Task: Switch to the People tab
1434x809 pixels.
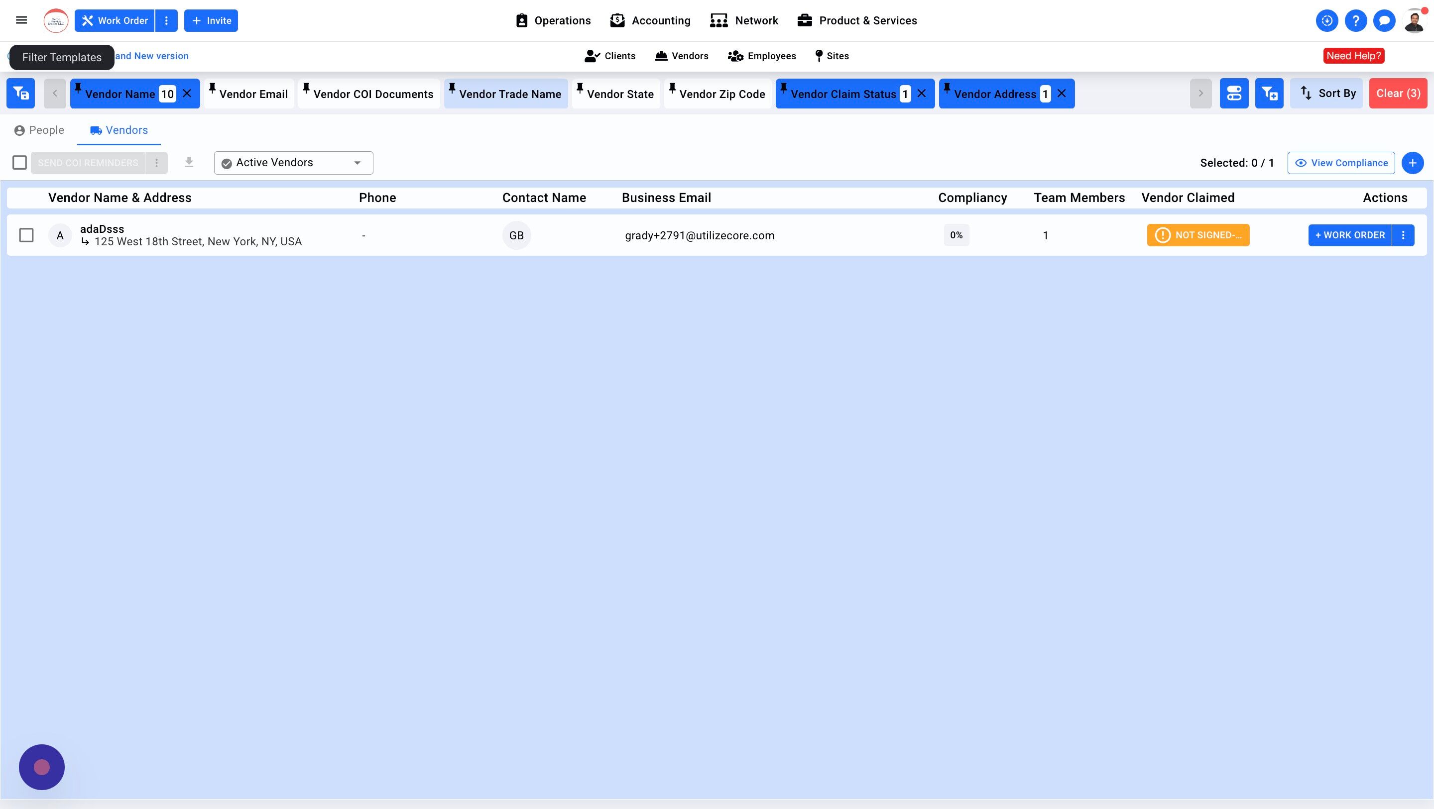Action: [39, 130]
